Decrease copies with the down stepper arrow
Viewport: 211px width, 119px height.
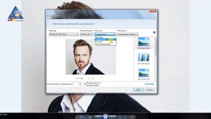coord(80,85)
